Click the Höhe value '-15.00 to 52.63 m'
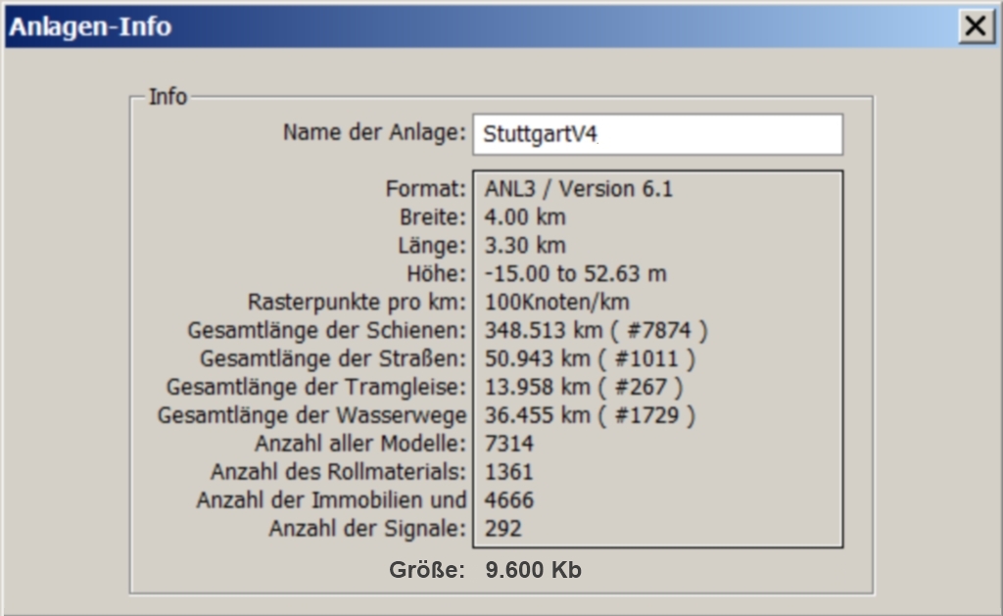Screen dimensions: 1003x616 pyautogui.click(x=575, y=274)
